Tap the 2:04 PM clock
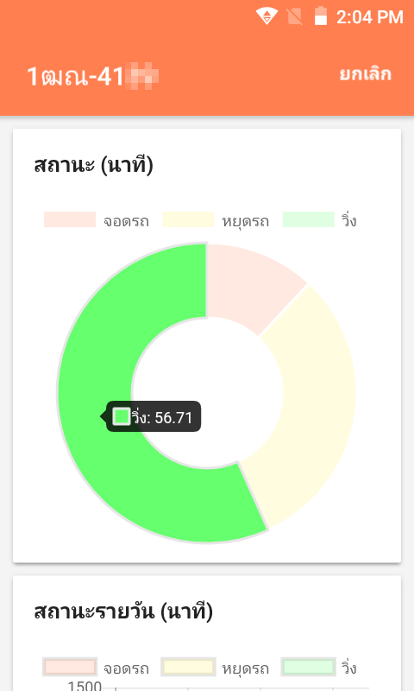Viewport: 414px width, 691px height. [369, 17]
